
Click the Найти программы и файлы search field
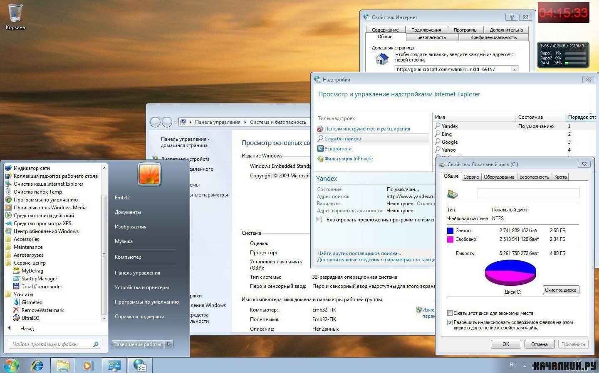pos(54,344)
